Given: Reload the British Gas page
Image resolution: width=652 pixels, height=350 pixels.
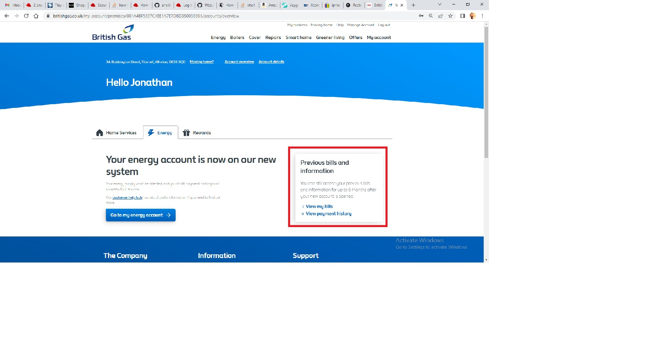Looking at the screenshot, I should pos(26,16).
